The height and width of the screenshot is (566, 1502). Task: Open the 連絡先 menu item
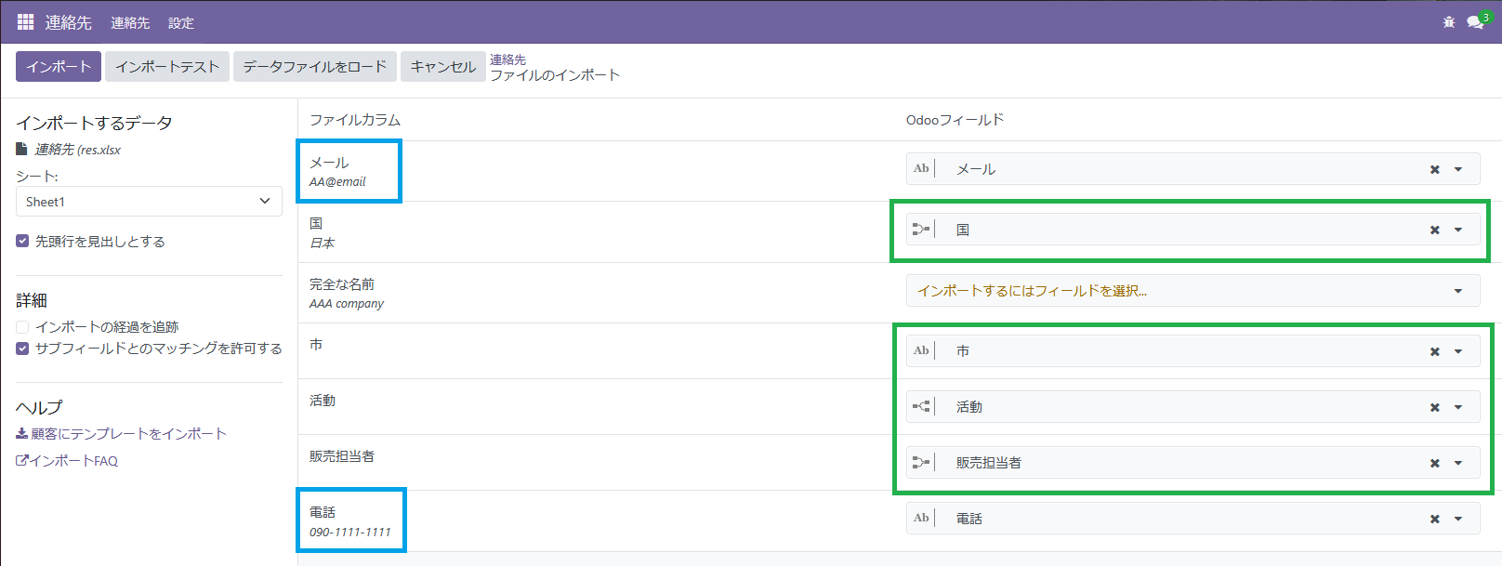pyautogui.click(x=129, y=22)
